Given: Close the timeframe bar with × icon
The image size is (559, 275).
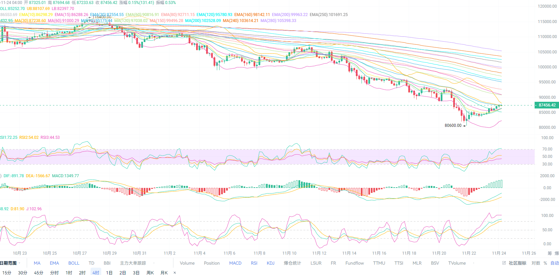Looking at the screenshot, I should [x=175, y=273].
